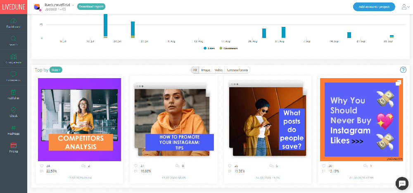413x193 pixels.
Task: Open the Hashtags section
Action: pyautogui.click(x=14, y=128)
